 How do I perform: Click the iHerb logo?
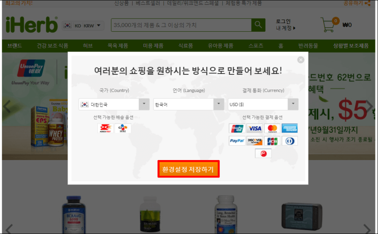[x=32, y=24]
